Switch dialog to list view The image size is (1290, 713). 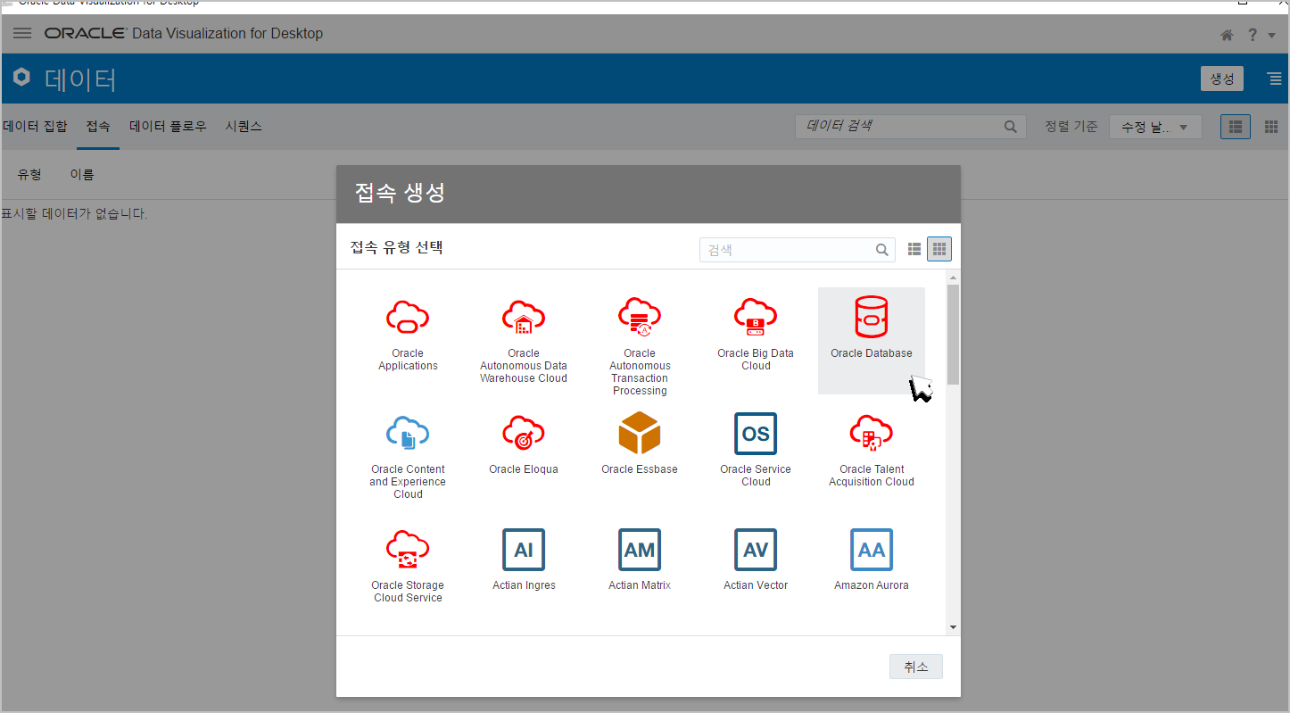914,249
